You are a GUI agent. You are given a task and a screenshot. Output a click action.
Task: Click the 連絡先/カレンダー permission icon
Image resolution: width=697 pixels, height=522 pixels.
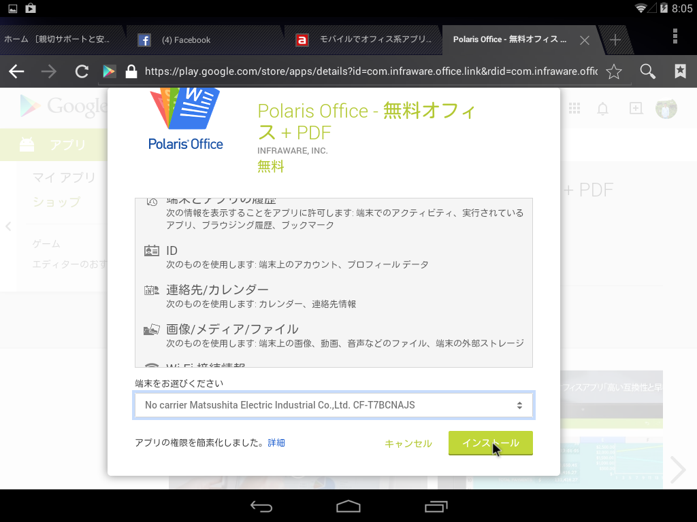[152, 290]
